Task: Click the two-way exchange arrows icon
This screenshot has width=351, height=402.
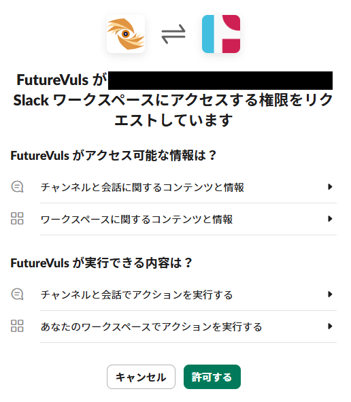Action: (x=173, y=34)
